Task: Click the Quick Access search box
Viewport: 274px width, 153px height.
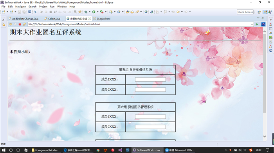Action: 245,12
